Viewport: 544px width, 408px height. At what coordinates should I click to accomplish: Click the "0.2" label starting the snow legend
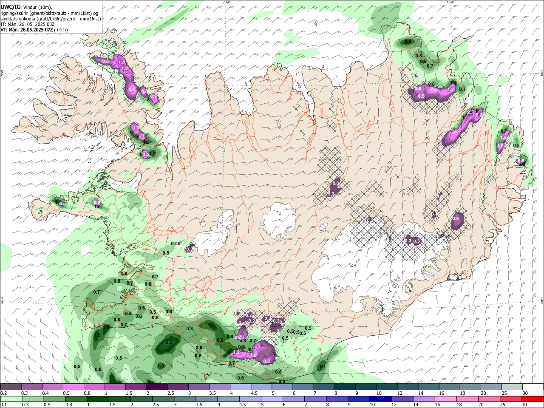click(x=4, y=393)
